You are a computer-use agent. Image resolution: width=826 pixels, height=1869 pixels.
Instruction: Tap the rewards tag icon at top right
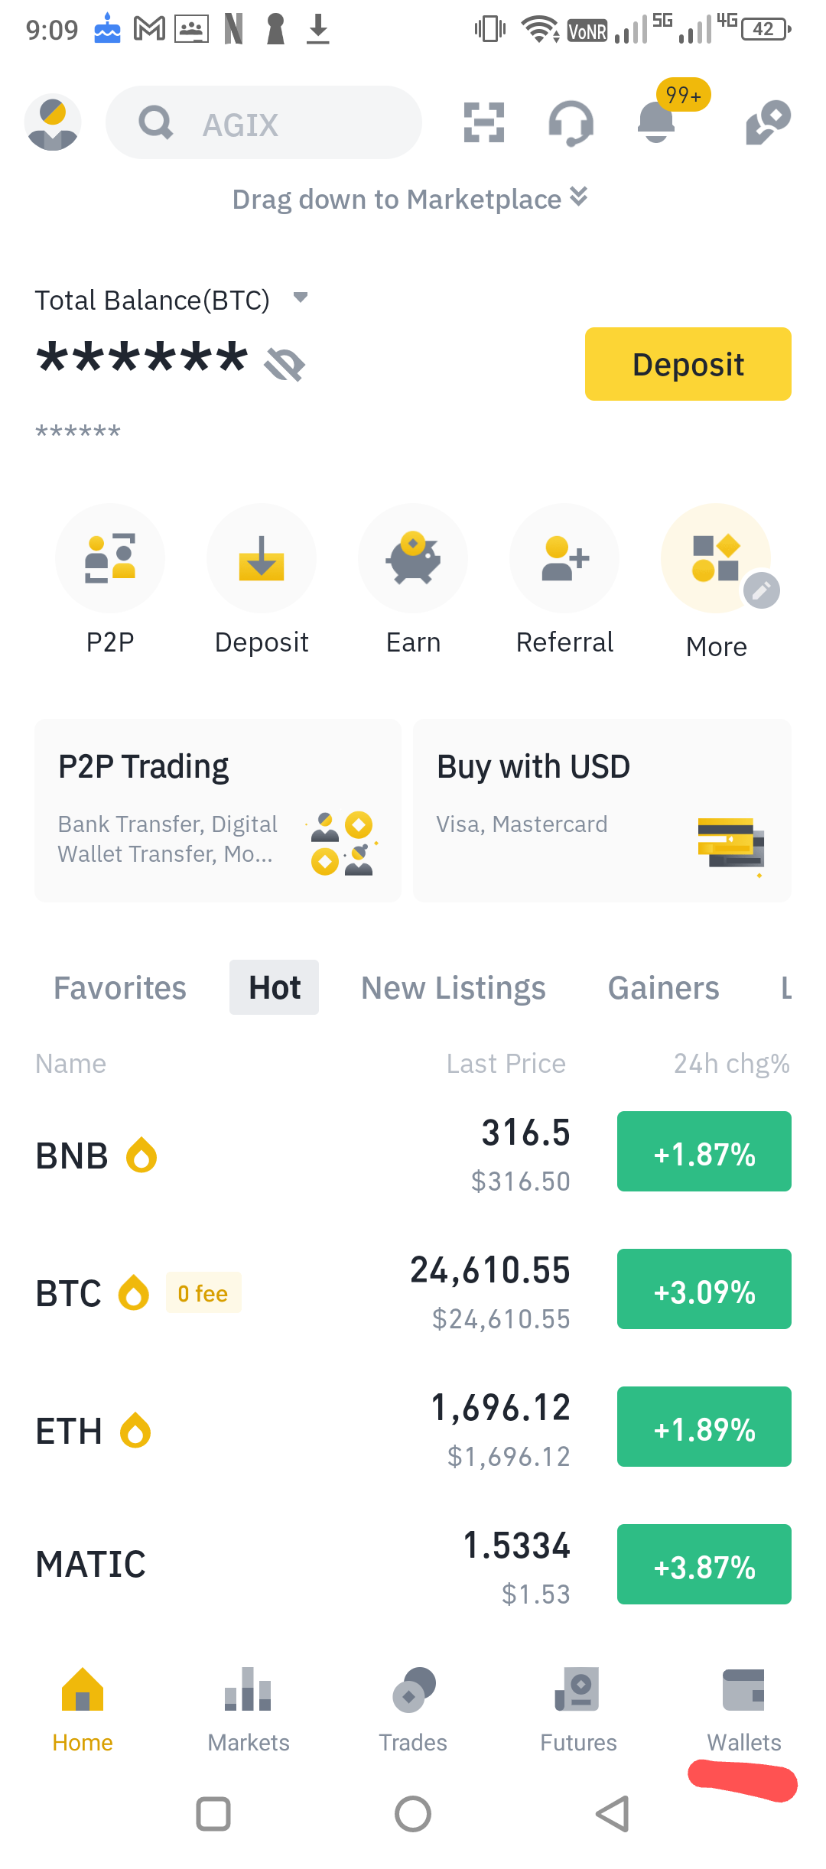768,122
